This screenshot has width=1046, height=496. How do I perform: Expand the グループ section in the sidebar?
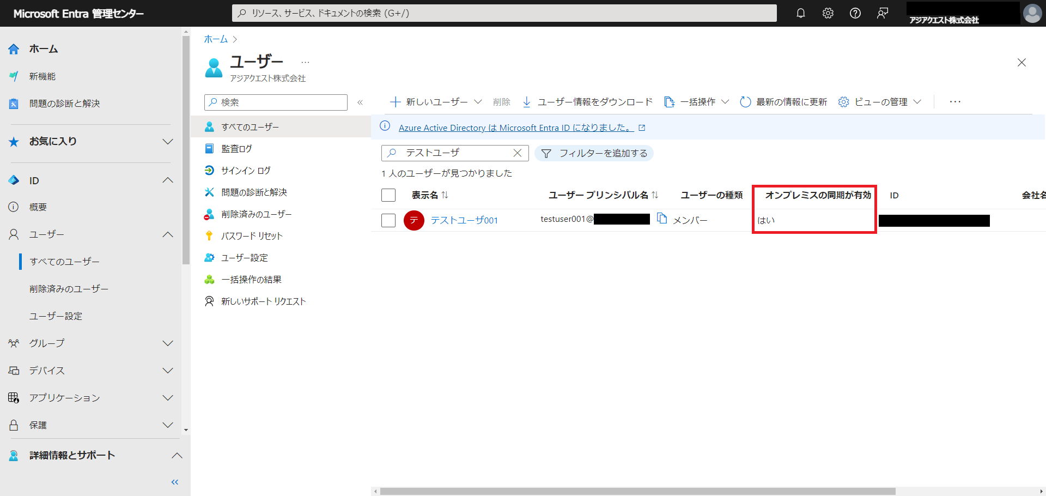(168, 343)
